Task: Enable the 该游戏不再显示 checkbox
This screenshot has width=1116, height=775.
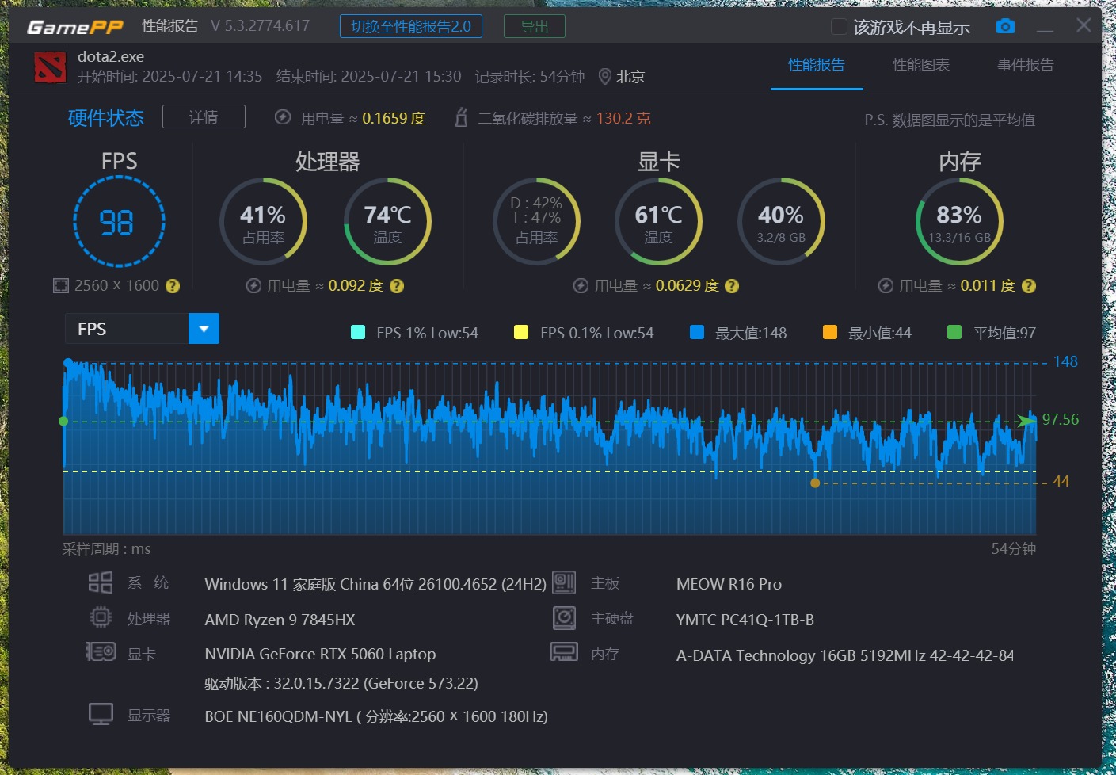Action: coord(839,27)
